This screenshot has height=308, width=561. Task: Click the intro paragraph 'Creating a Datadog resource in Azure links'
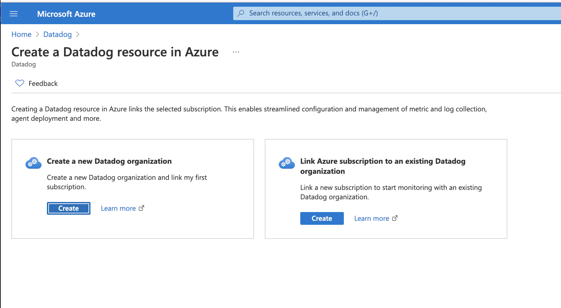click(x=249, y=114)
